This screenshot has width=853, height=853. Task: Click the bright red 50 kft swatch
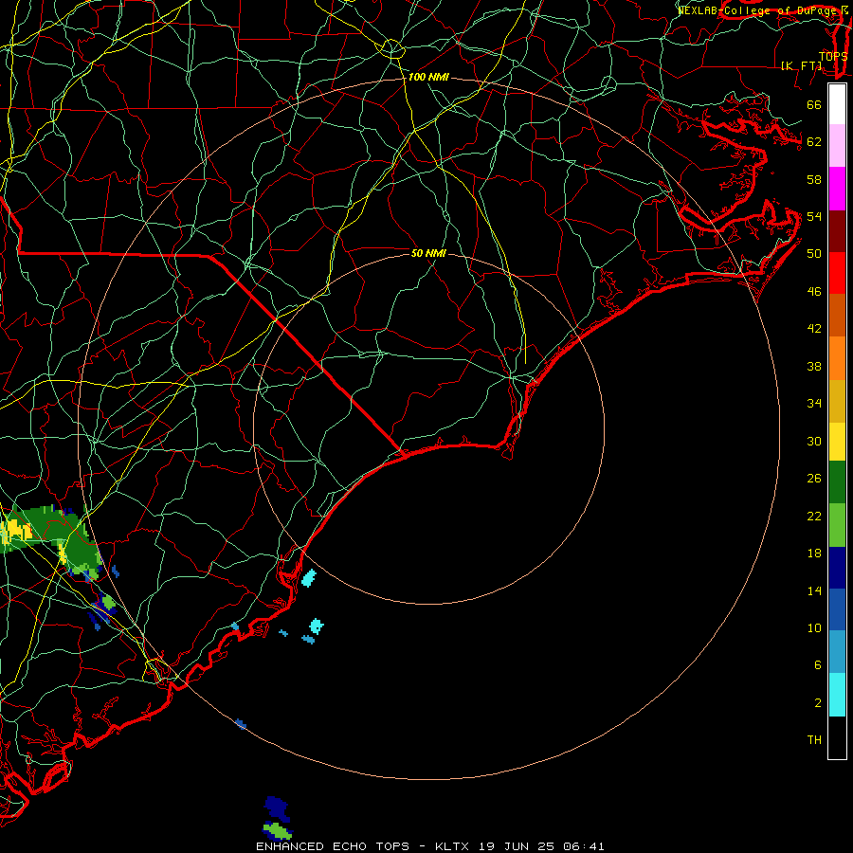[x=837, y=273]
